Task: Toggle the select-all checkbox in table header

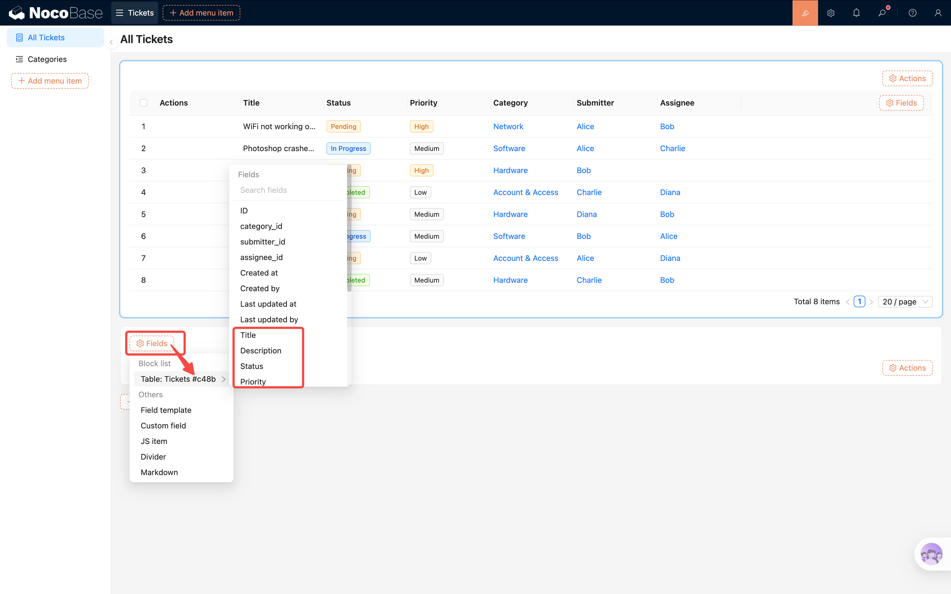Action: click(143, 103)
